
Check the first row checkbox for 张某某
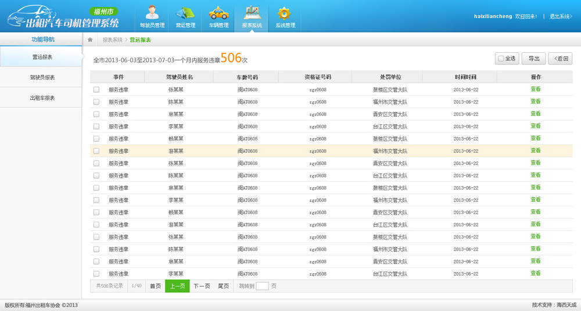(x=96, y=90)
